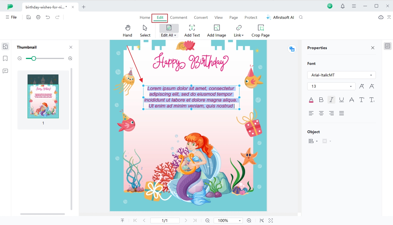393x225 pixels.
Task: Expand the Edit All dropdown arrow
Action: click(x=175, y=35)
